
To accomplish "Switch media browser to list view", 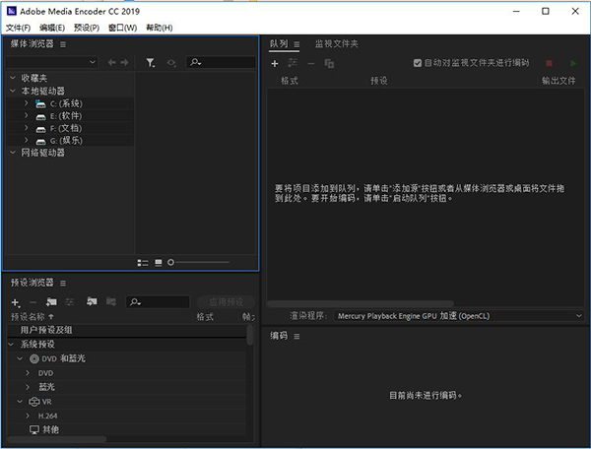I will pyautogui.click(x=143, y=262).
